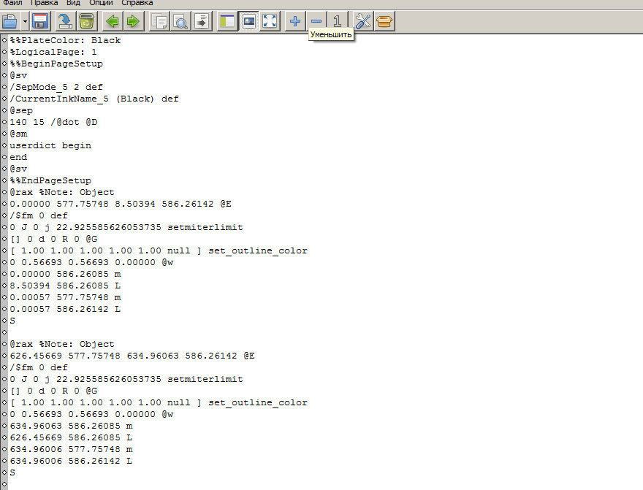Click the 'userdict begin' line
This screenshot has height=490, width=643.
click(50, 145)
